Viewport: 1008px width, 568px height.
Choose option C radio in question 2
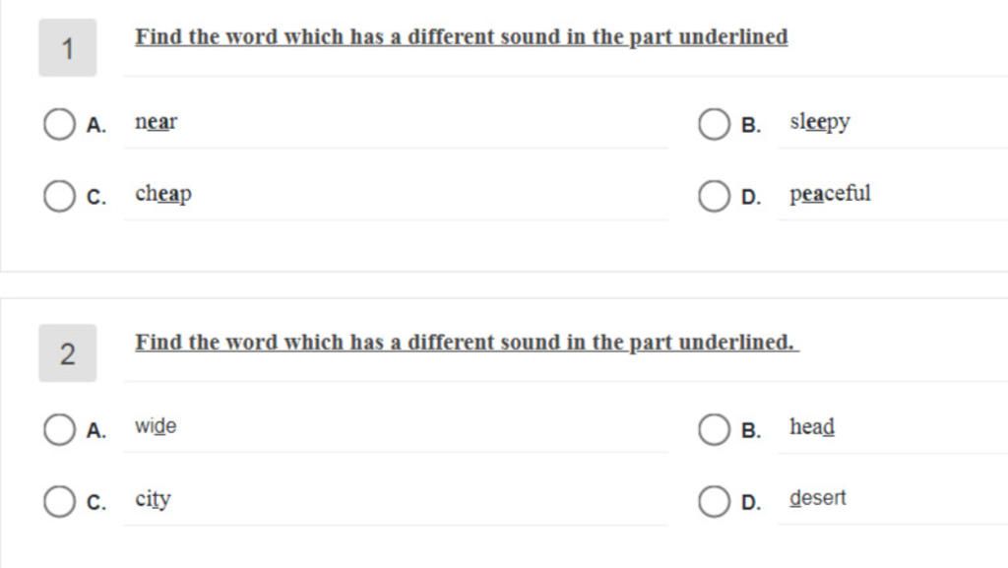click(x=59, y=501)
